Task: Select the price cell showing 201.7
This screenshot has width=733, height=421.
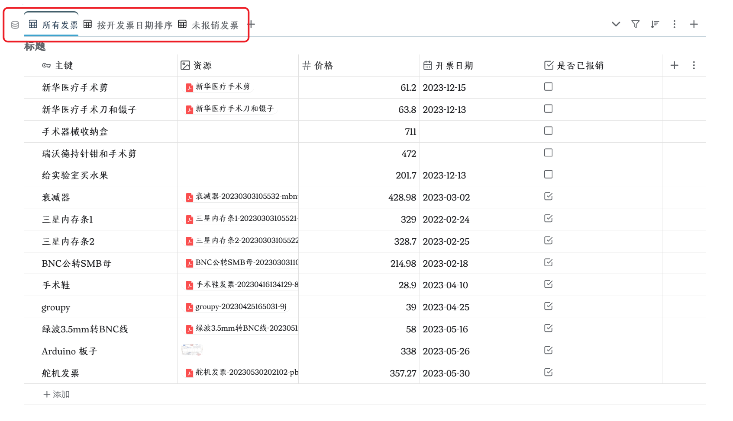Action: [x=359, y=175]
